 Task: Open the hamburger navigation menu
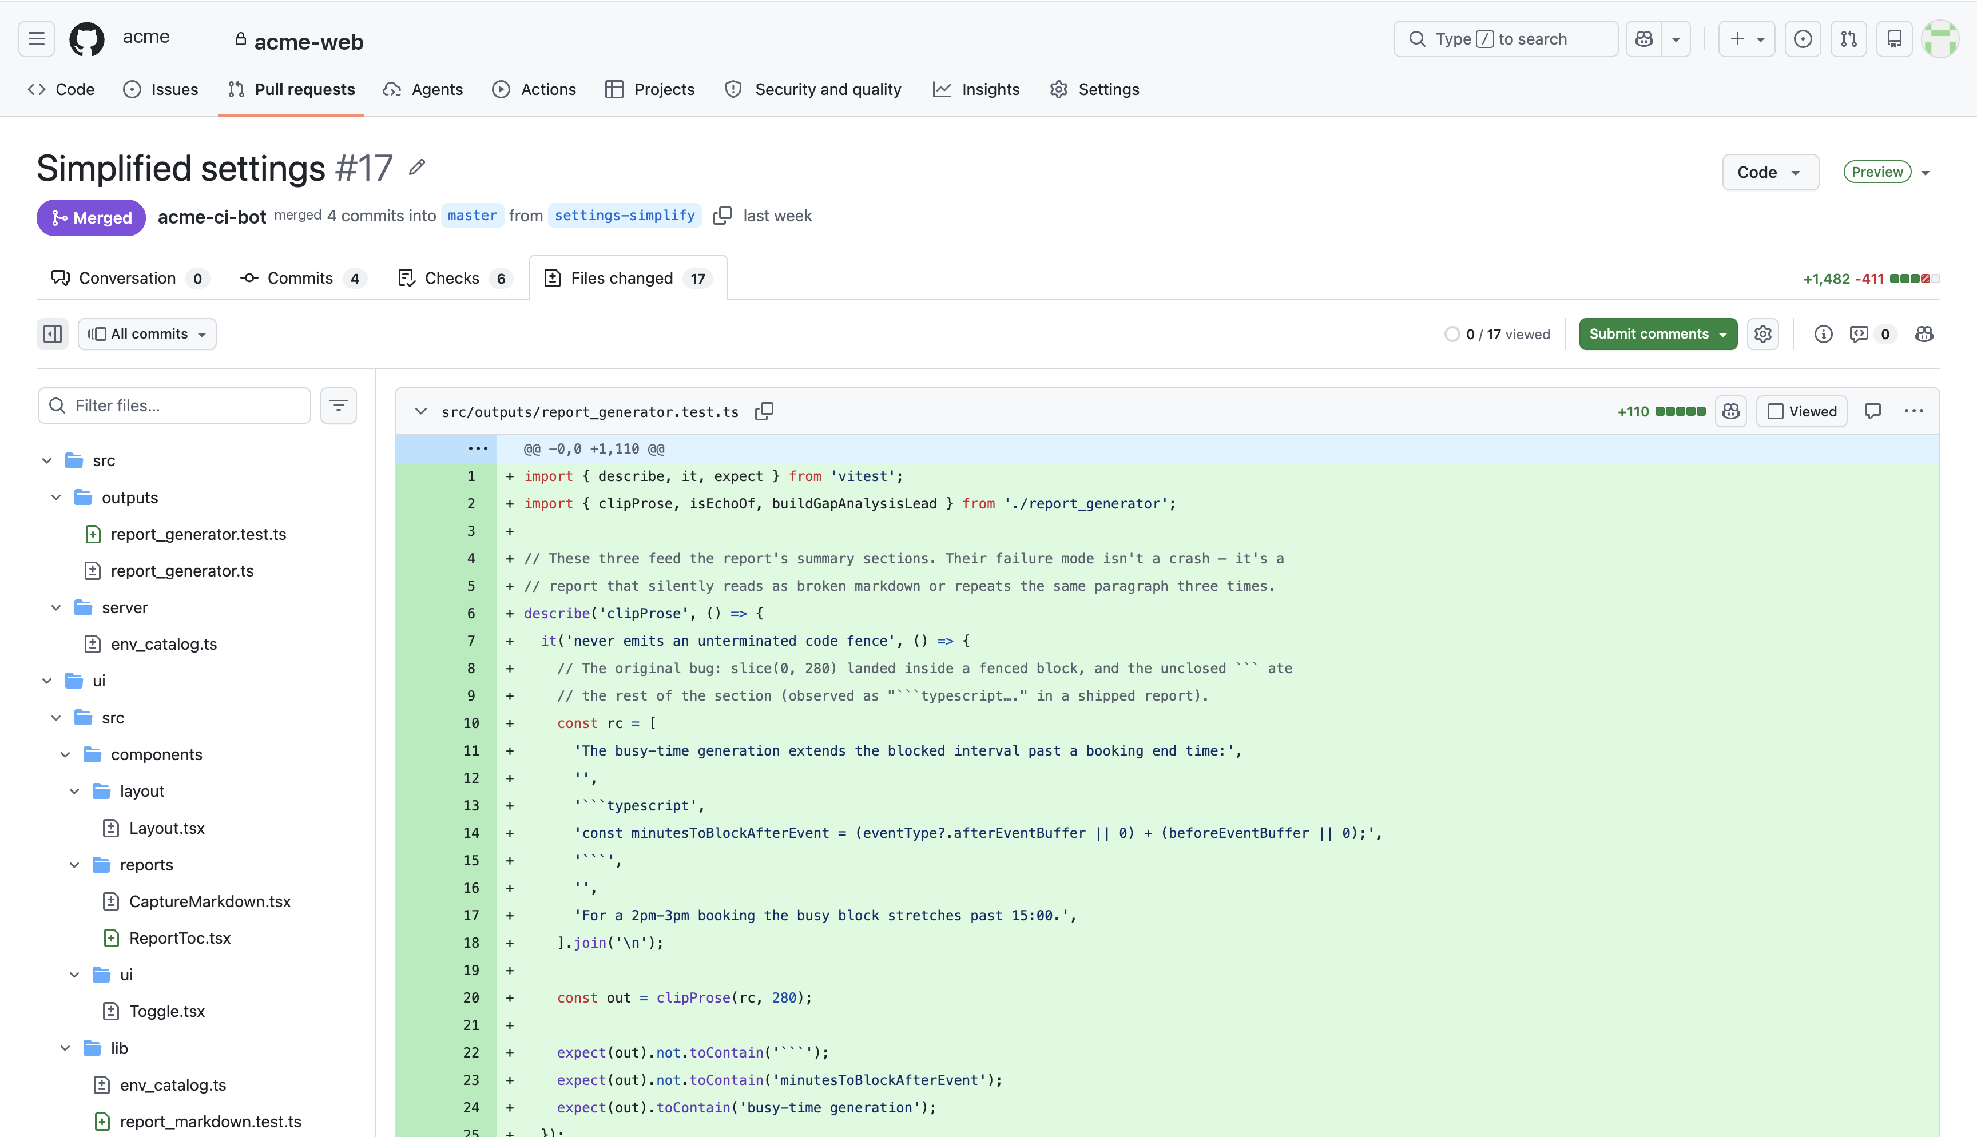tap(36, 39)
